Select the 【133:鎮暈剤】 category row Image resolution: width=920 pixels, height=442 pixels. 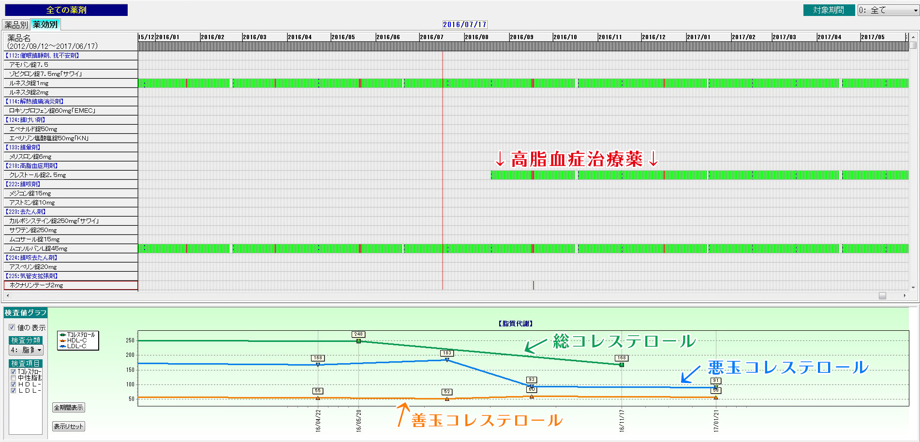[71, 147]
